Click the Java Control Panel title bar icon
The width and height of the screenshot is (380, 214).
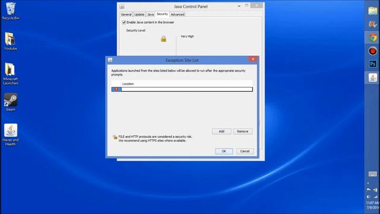(x=122, y=7)
